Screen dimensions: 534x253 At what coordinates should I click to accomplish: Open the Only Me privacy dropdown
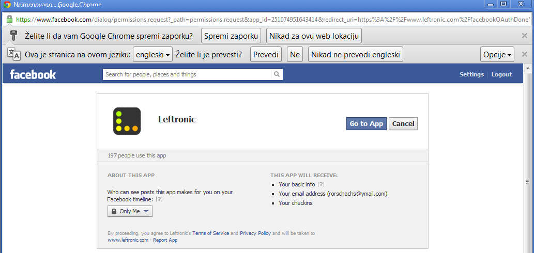pyautogui.click(x=130, y=211)
